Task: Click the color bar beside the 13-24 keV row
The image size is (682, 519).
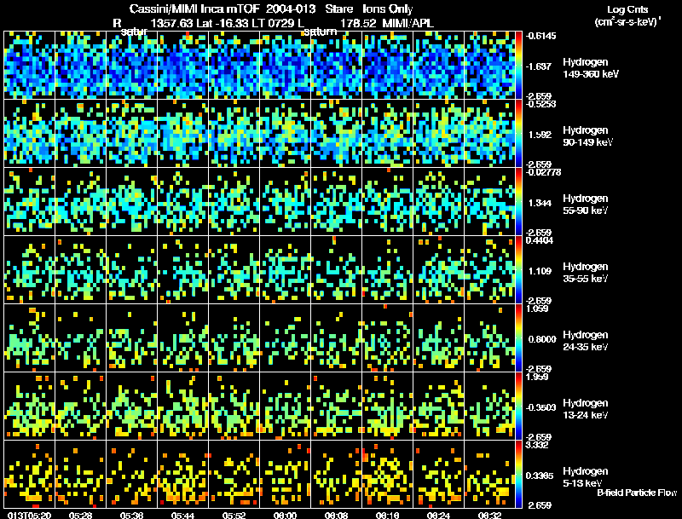Action: [x=518, y=407]
